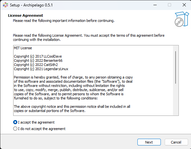Viewport: 191px width, 149px height.
Task: Click the 'The above copyright notice' paragraph
Action: click(72, 108)
